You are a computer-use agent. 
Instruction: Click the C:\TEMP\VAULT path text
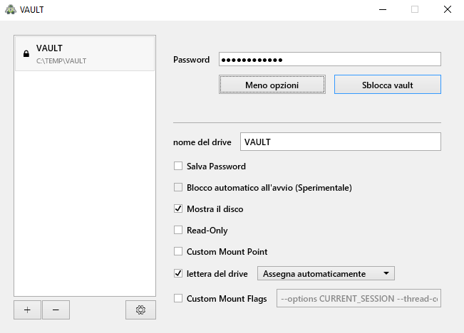[x=61, y=61]
